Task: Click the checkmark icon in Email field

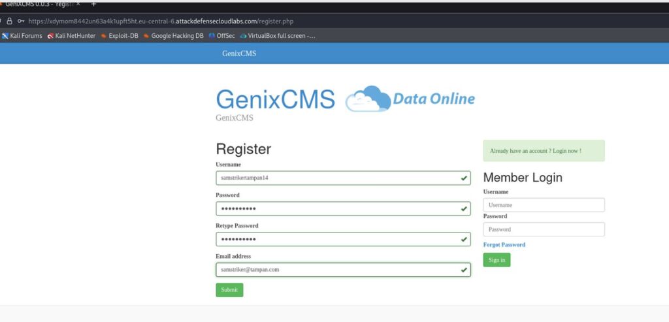Action: 464,270
